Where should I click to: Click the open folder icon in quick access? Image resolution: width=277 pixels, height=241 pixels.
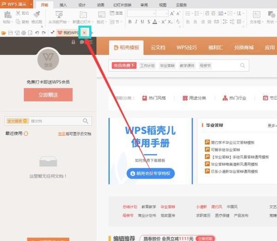click(3, 33)
